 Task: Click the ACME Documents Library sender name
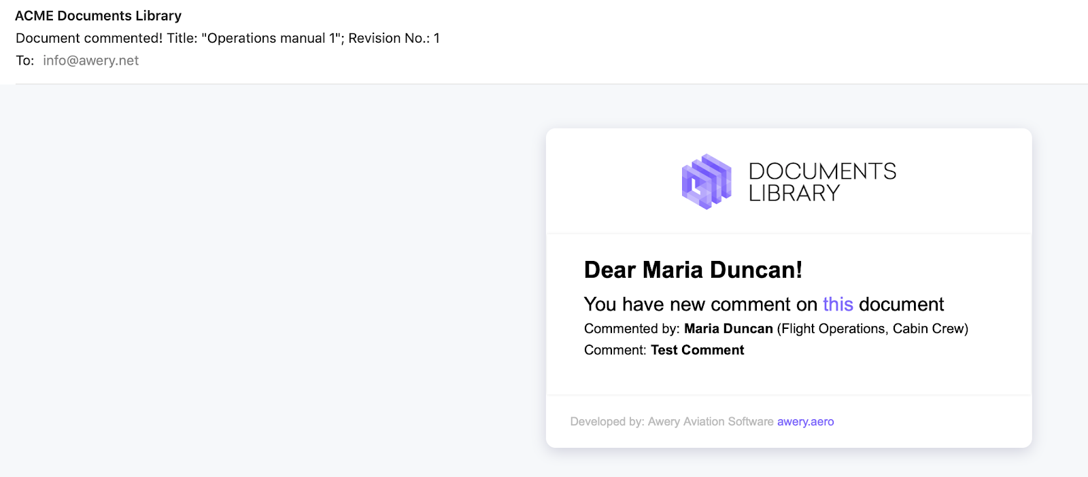[x=98, y=16]
